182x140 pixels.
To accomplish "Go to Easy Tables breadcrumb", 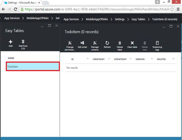I will click(138, 19).
